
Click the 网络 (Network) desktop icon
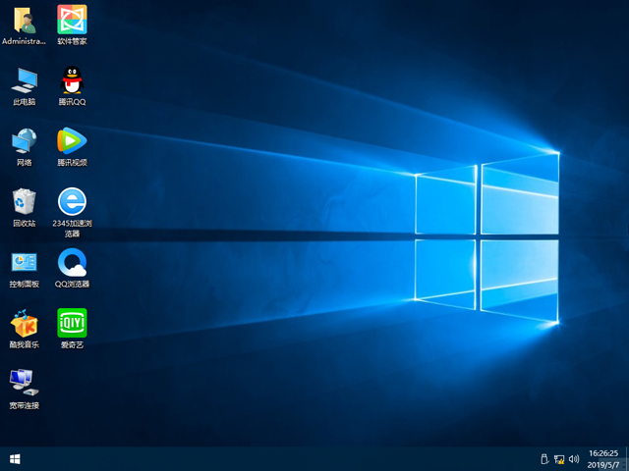click(24, 140)
